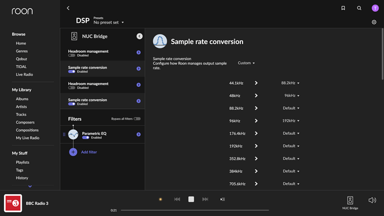Click the Add filter link
The width and height of the screenshot is (384, 216).
coord(89,152)
